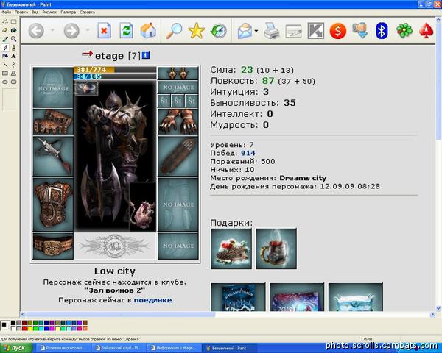Click the Pencil tool
This screenshot has width=442, height=353.
coord(5,48)
